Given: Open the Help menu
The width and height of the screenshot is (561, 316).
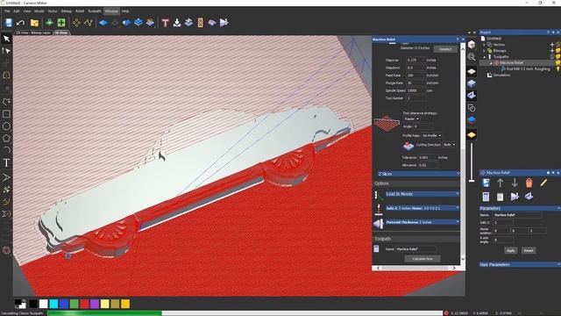Looking at the screenshot, I should click(x=125, y=11).
